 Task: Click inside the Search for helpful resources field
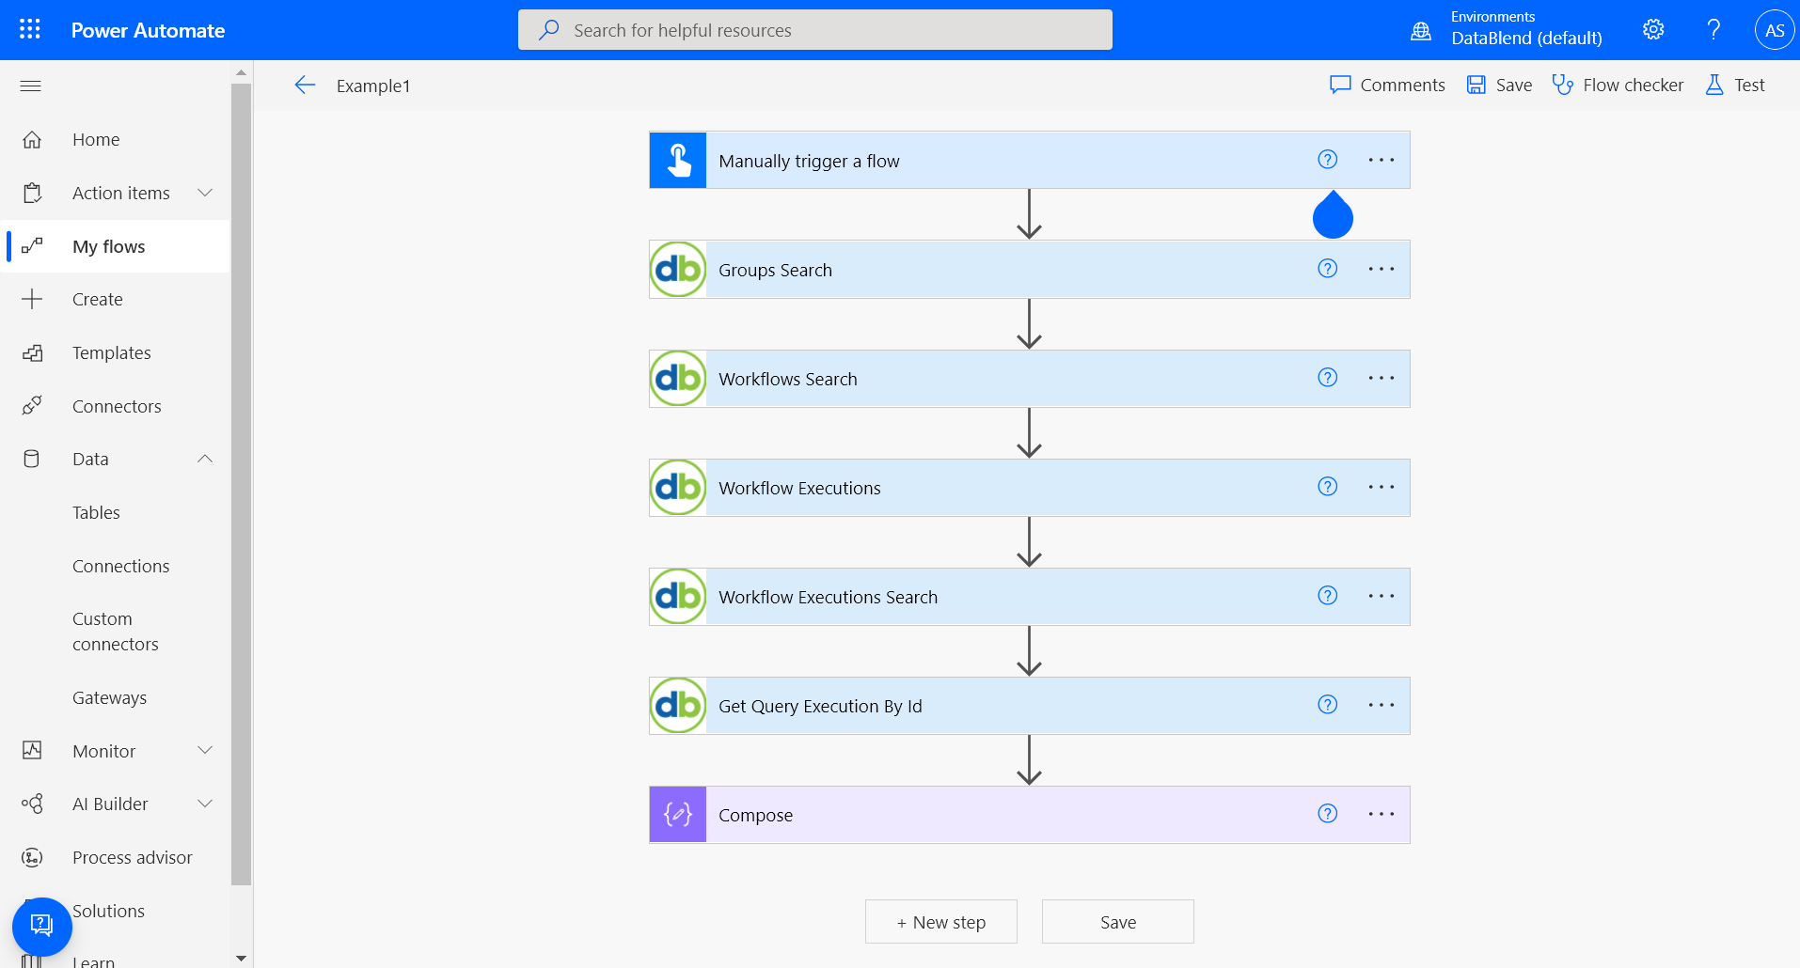[814, 29]
